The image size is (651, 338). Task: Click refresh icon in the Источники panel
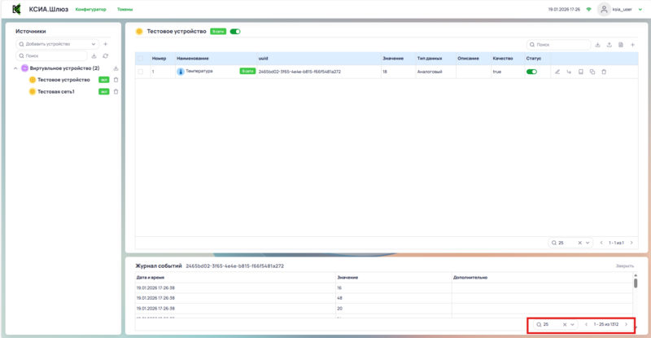click(105, 55)
